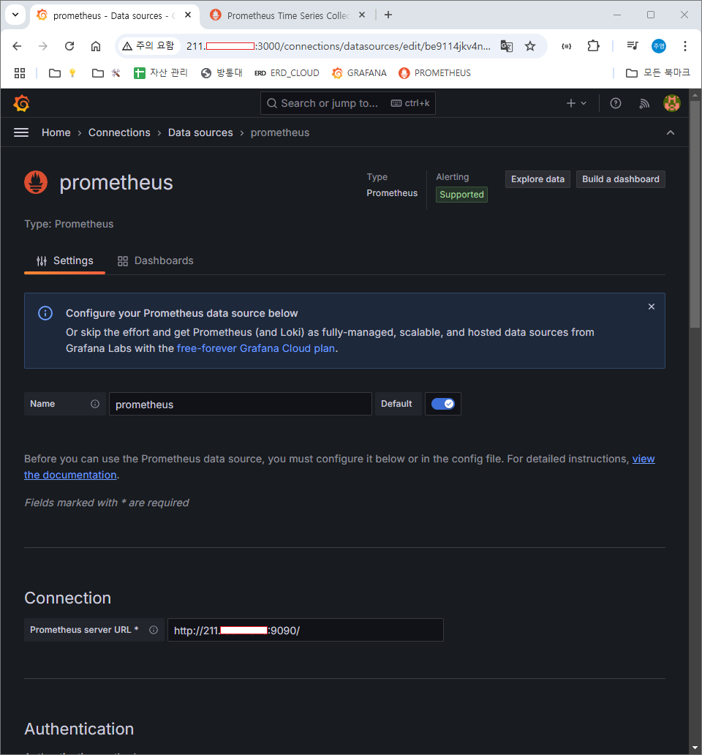Open a new browser tab
Image resolution: width=702 pixels, height=755 pixels.
pyautogui.click(x=388, y=15)
